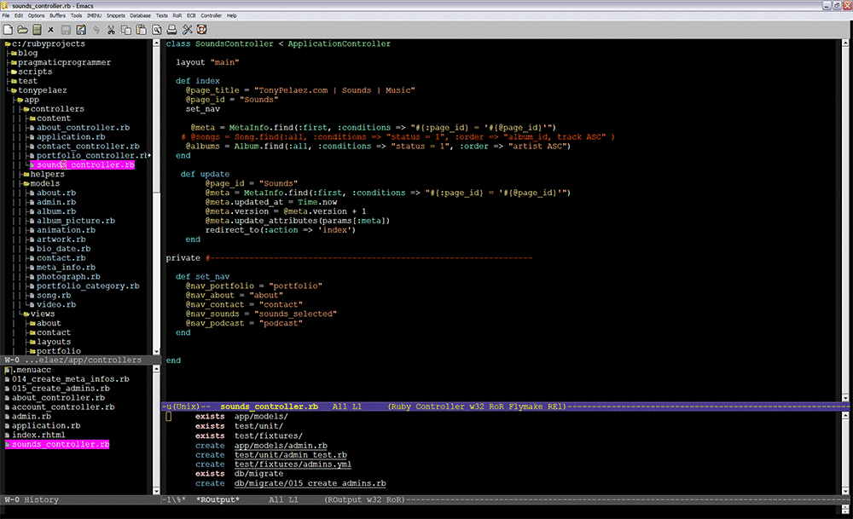Image resolution: width=853 pixels, height=519 pixels.
Task: Click the Cut scissors toolbar icon
Action: click(x=111, y=30)
